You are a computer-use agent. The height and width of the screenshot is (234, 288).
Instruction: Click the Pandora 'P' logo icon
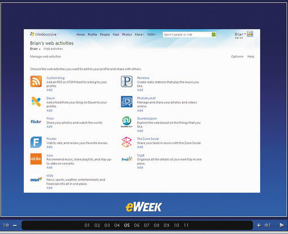[x=126, y=81]
